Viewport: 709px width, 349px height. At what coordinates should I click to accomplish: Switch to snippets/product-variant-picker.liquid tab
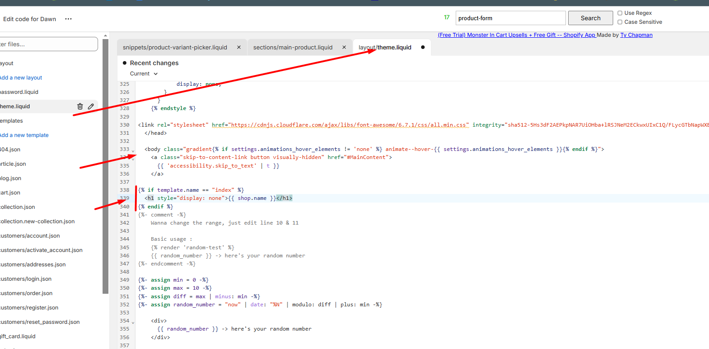175,47
